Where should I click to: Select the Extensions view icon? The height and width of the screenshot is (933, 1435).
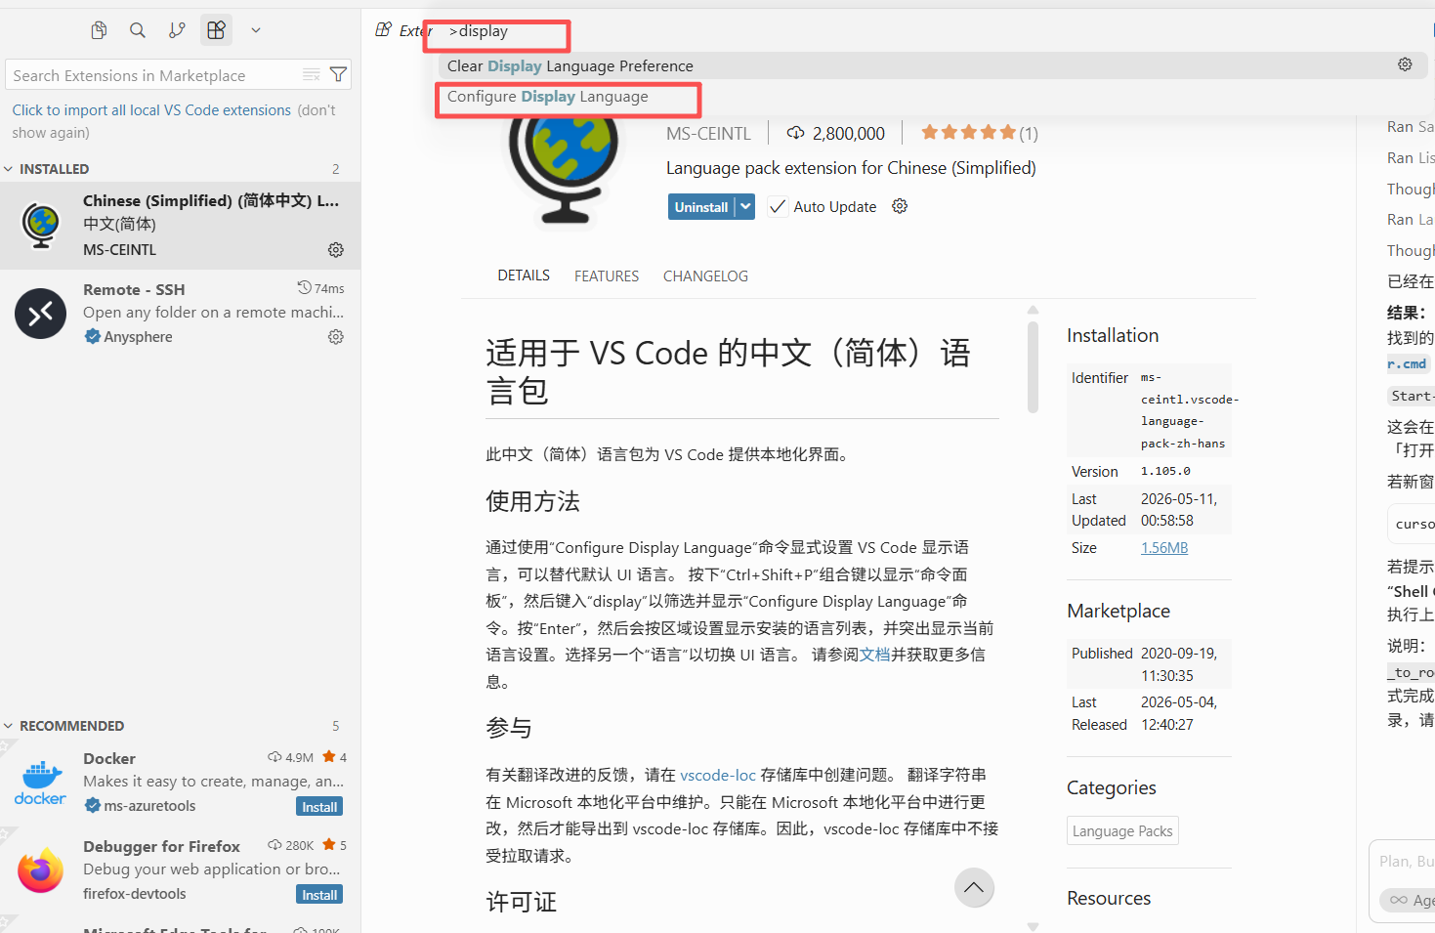tap(216, 30)
